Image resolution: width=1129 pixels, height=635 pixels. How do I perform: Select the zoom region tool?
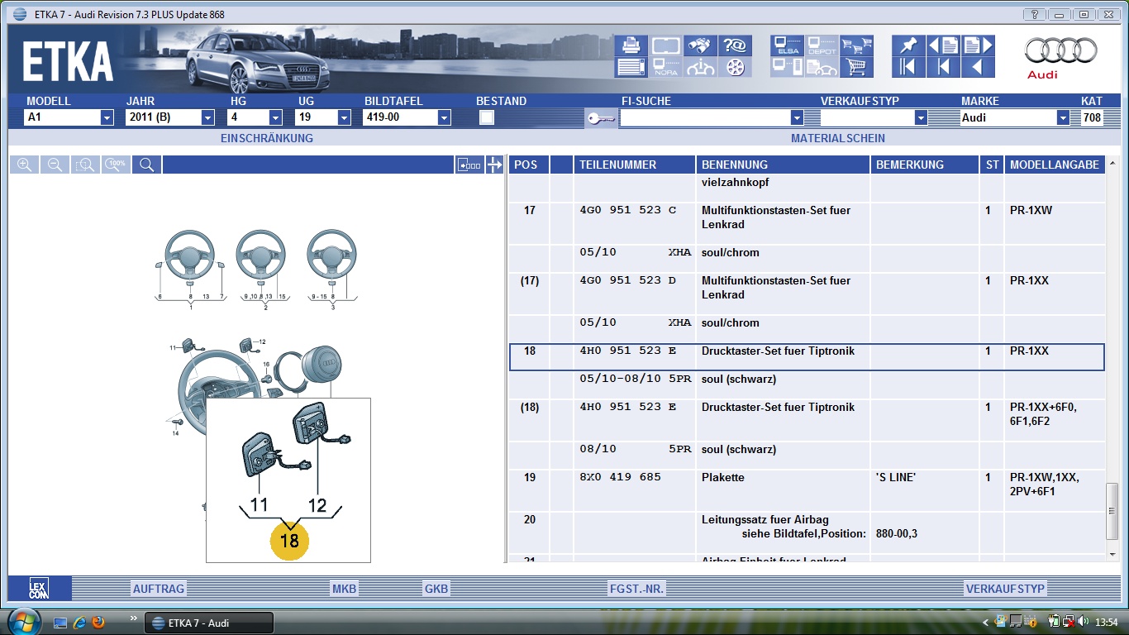click(85, 165)
